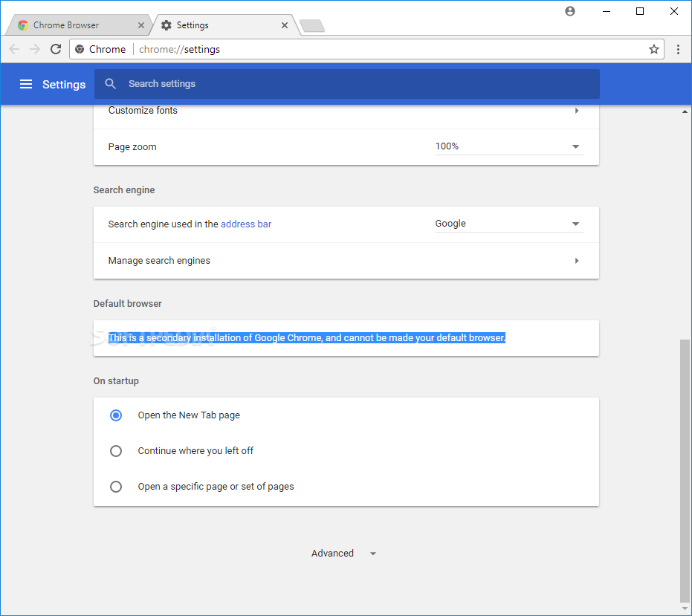Click the vertical scrollbar thumb
The image size is (692, 616).
point(685,472)
